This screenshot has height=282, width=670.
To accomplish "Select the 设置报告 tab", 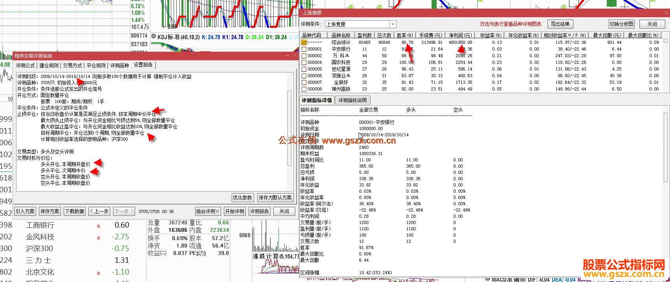I will [143, 65].
